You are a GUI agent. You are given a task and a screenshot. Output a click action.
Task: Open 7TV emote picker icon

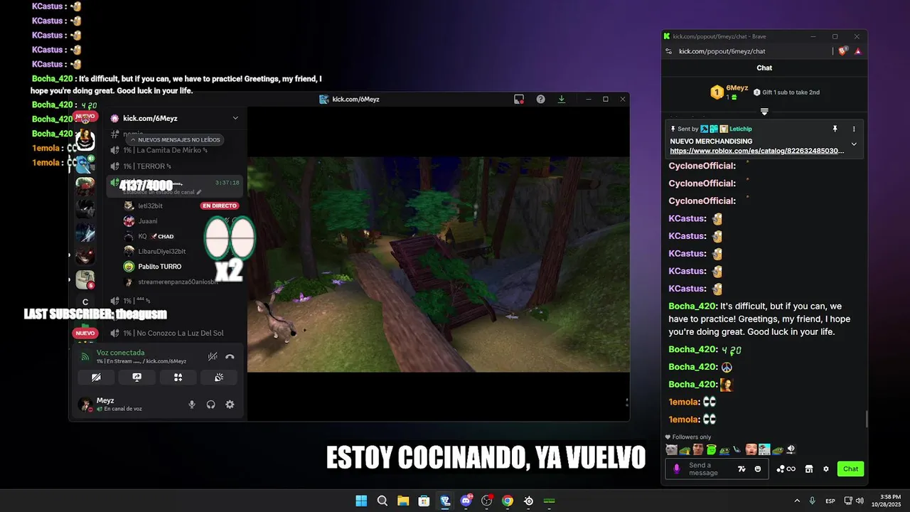[742, 469]
